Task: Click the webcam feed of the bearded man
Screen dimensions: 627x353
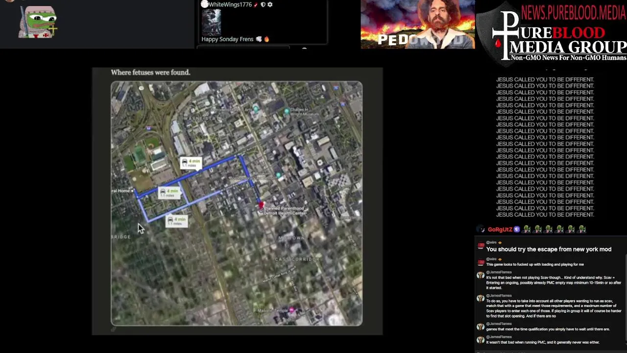Action: pos(417,24)
